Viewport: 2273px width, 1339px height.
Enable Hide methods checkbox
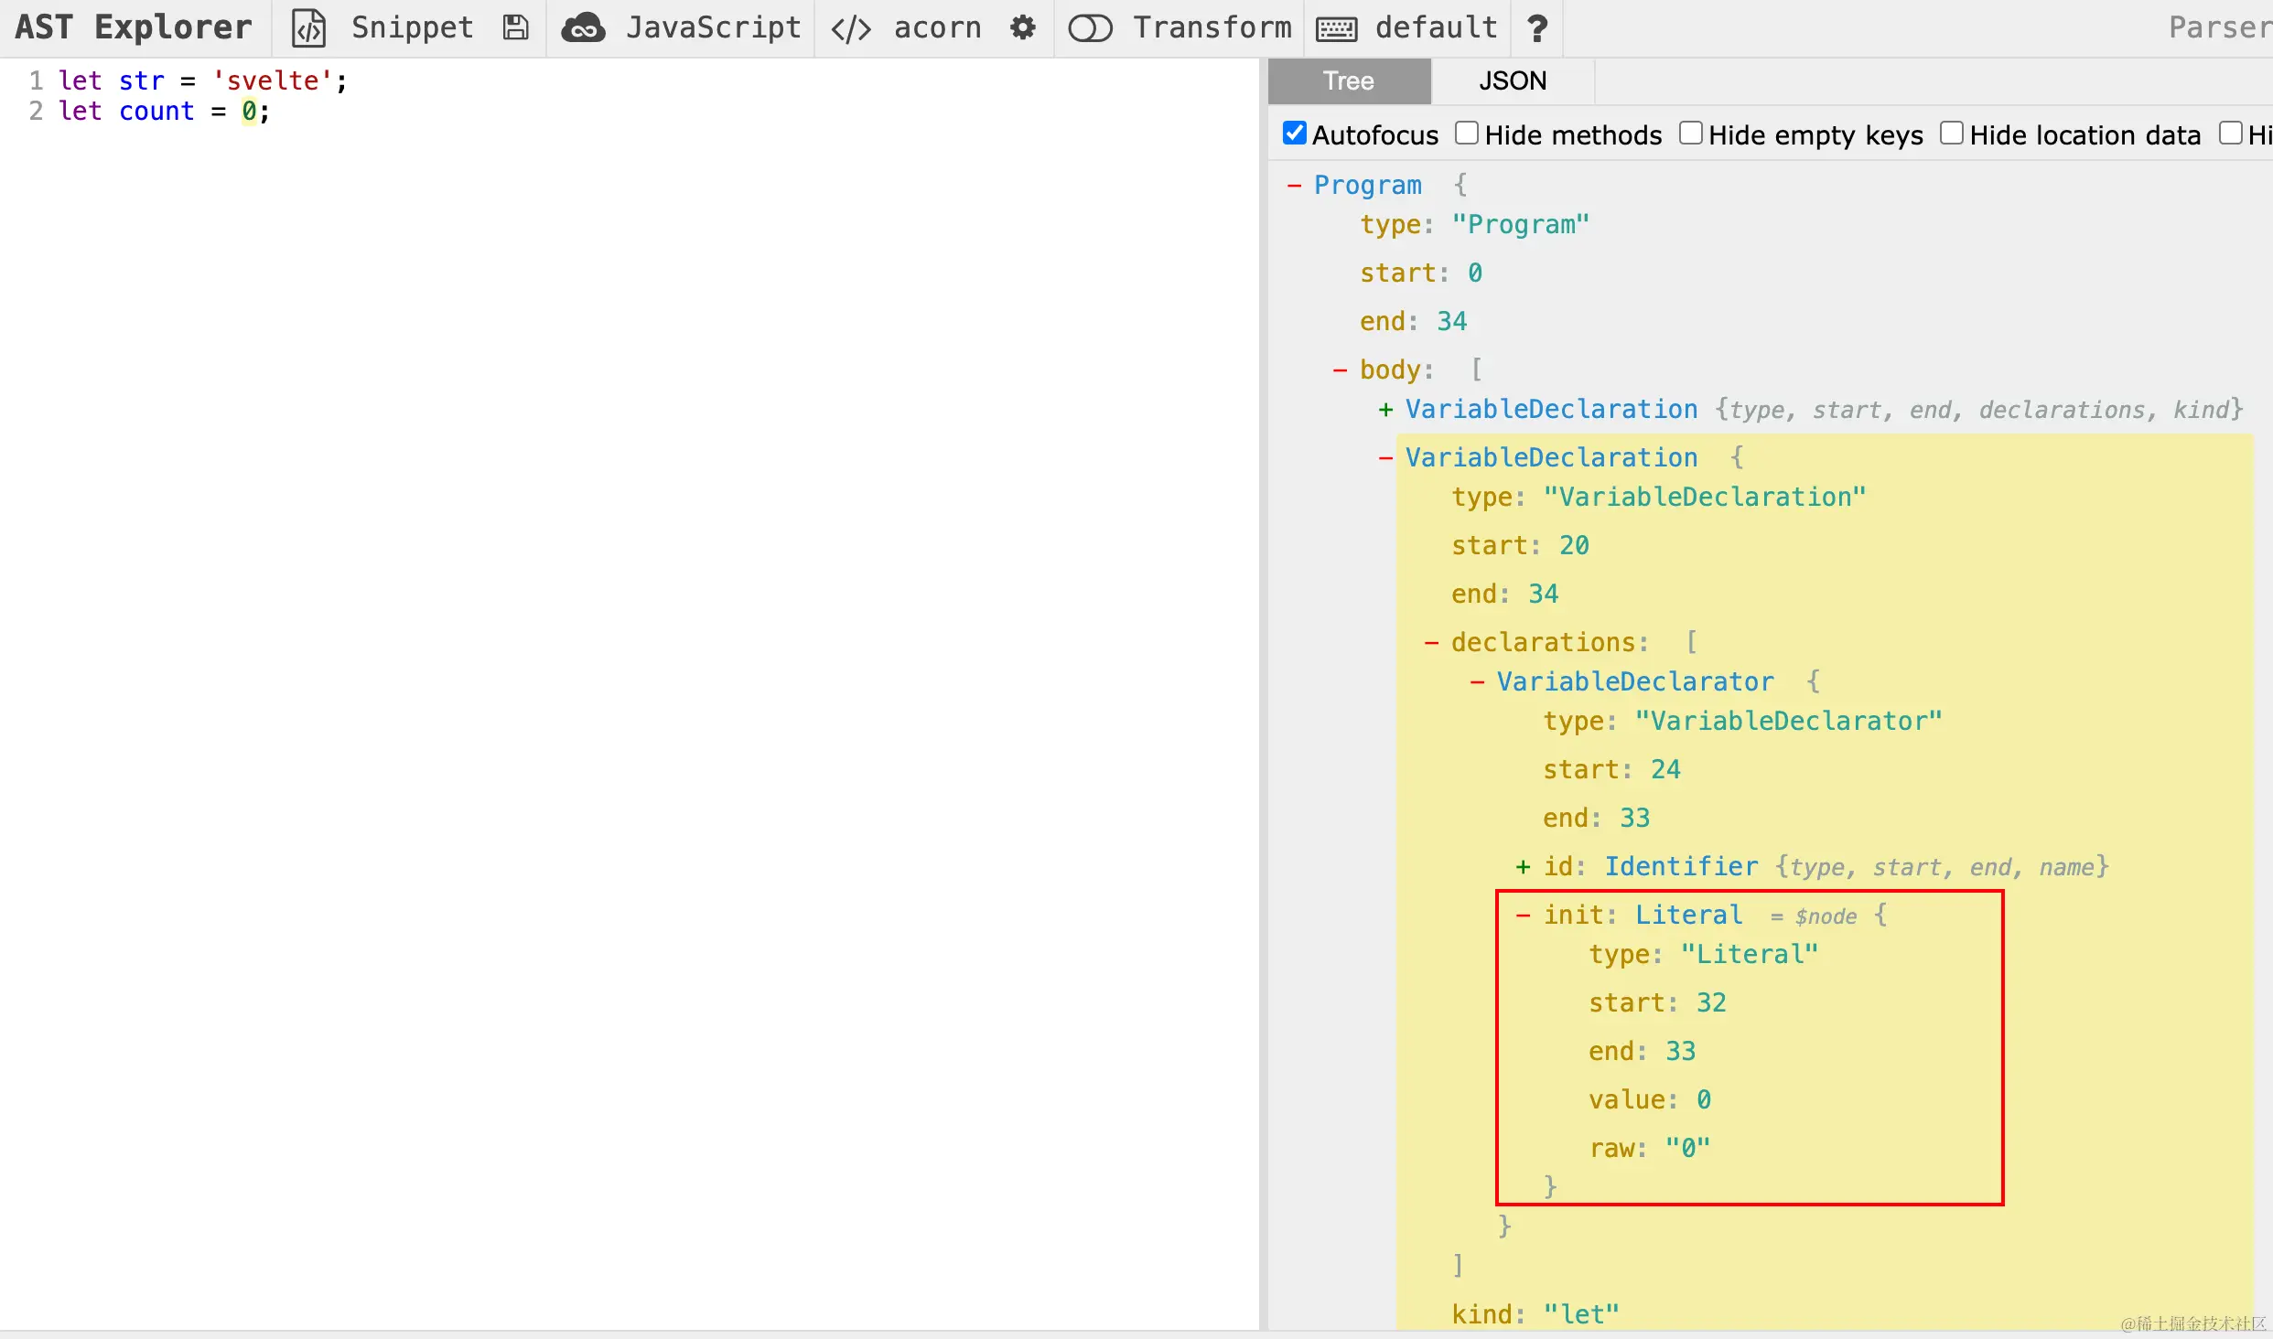(x=1467, y=134)
